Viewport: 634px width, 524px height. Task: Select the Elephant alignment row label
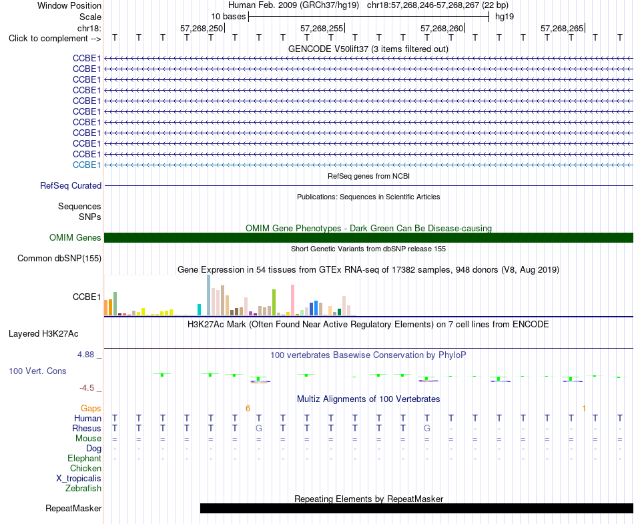[x=84, y=459]
